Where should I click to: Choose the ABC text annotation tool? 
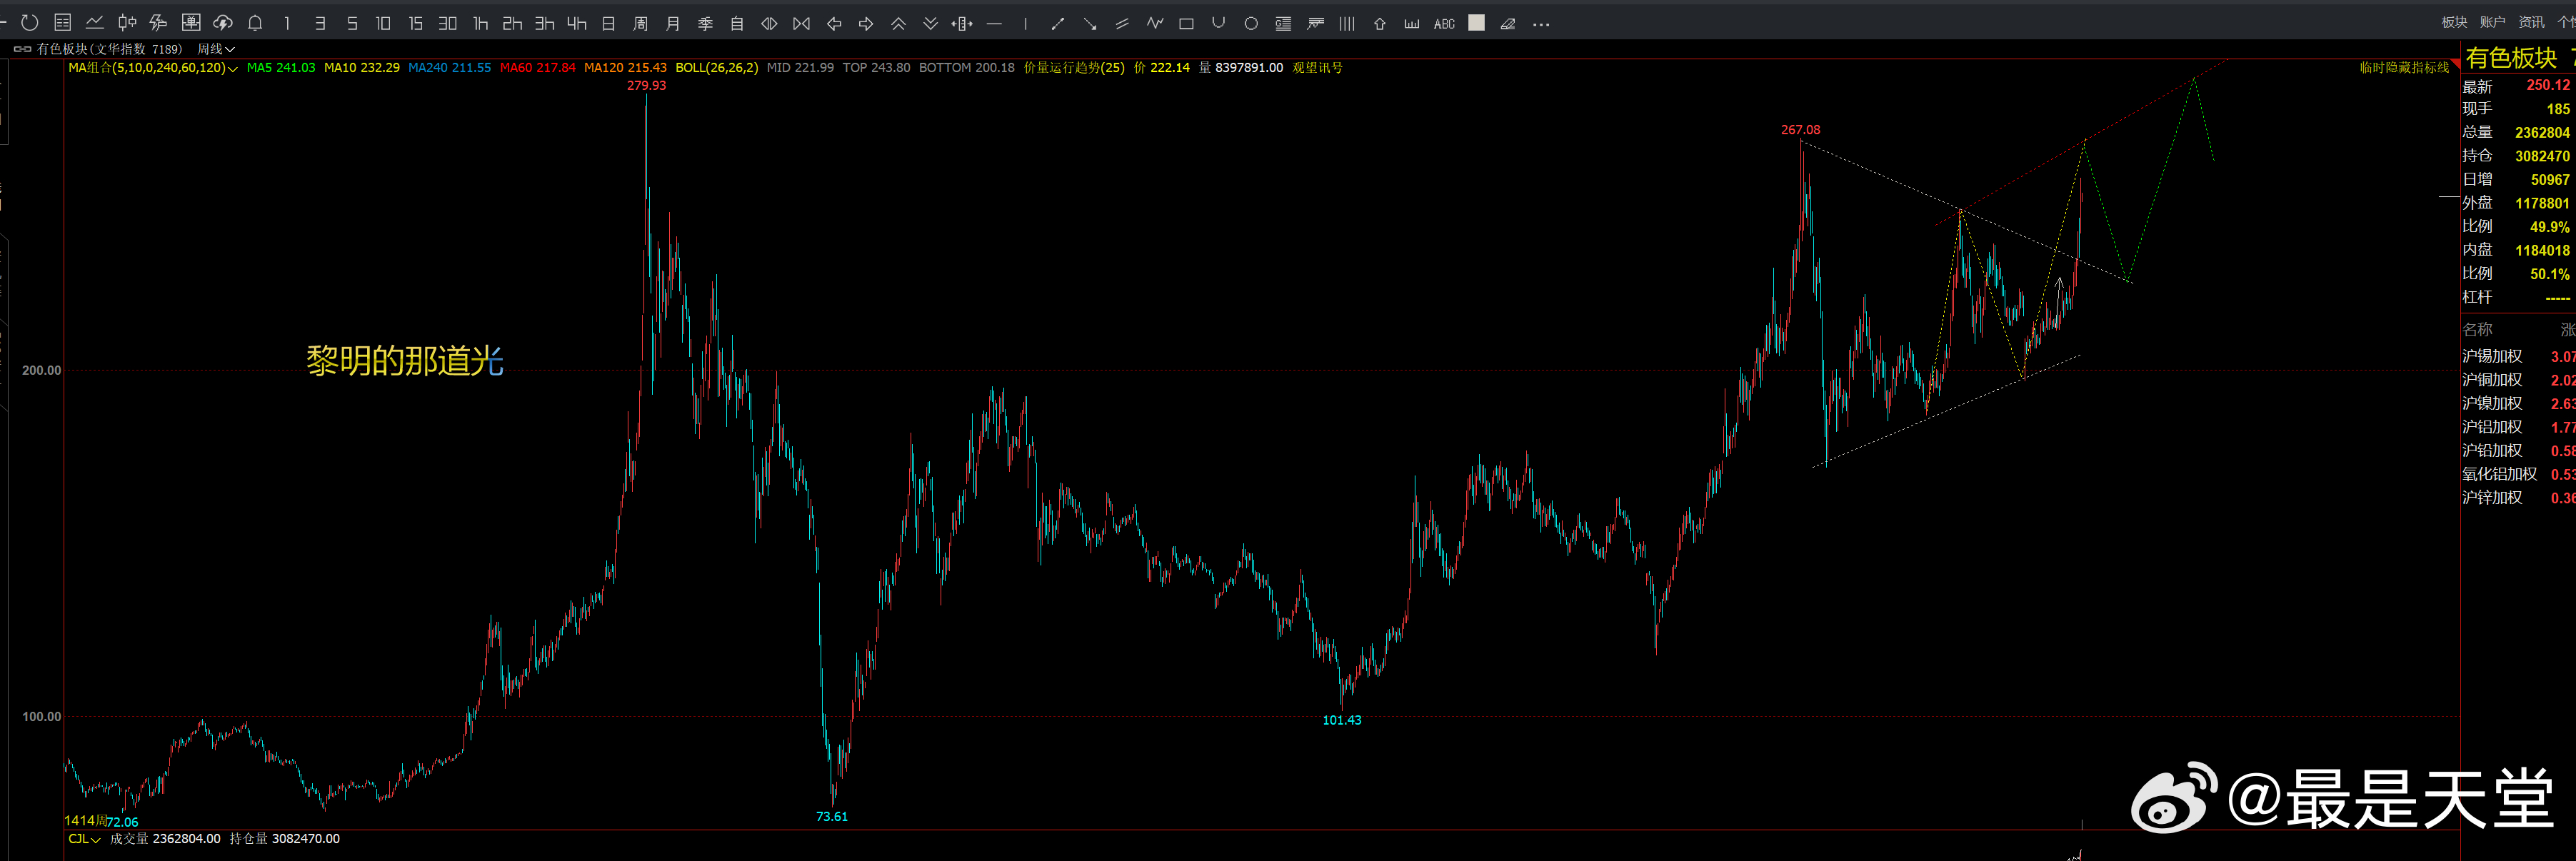point(1443,23)
